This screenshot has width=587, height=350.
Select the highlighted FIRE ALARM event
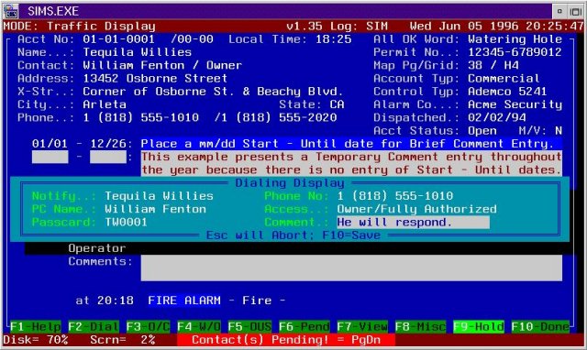[184, 301]
